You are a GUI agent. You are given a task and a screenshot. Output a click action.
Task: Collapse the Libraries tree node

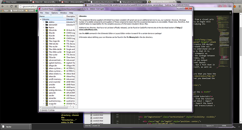[x=41, y=19]
